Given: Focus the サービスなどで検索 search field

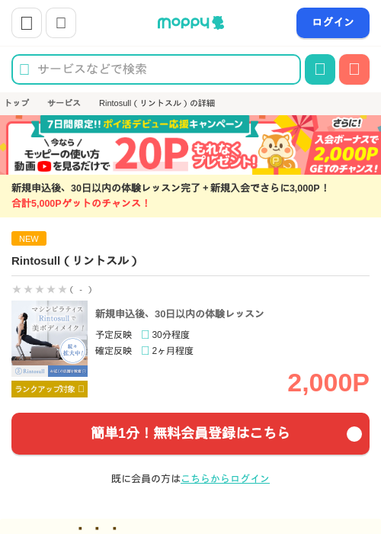Looking at the screenshot, I should [156, 69].
